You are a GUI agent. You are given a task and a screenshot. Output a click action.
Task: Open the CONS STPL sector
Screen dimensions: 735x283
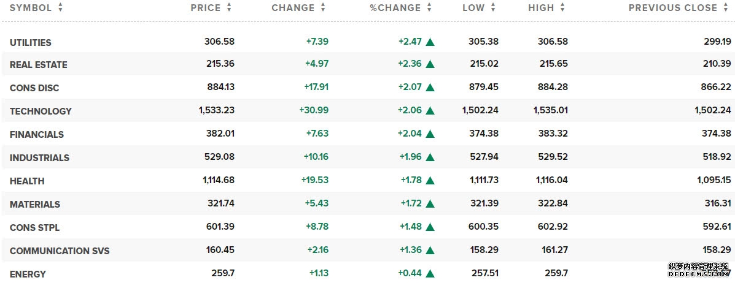point(34,228)
